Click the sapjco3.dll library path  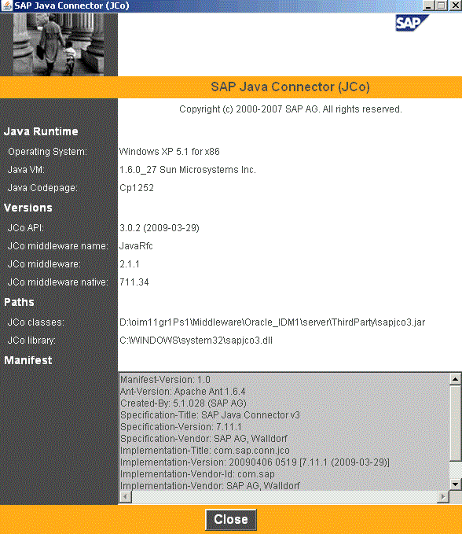pos(196,341)
